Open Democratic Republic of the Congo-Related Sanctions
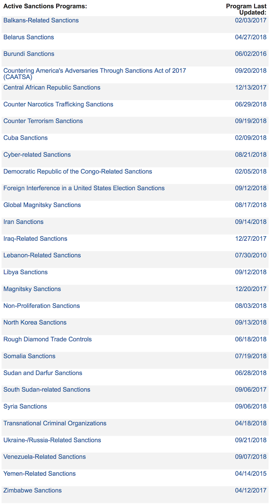The image size is (271, 504). [78, 171]
